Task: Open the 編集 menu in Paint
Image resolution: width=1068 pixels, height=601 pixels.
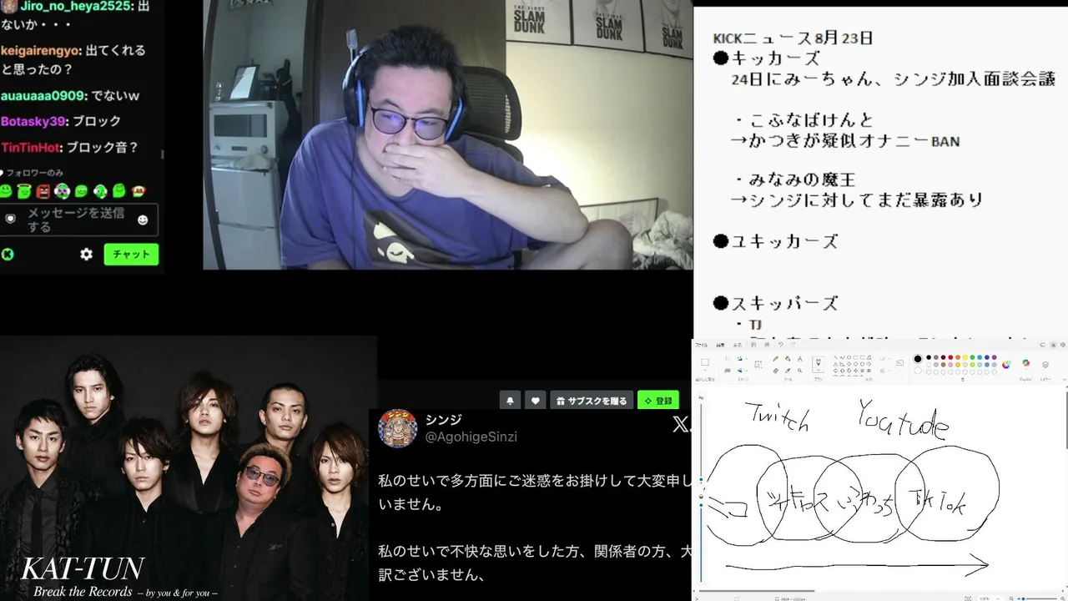Action: point(720,344)
